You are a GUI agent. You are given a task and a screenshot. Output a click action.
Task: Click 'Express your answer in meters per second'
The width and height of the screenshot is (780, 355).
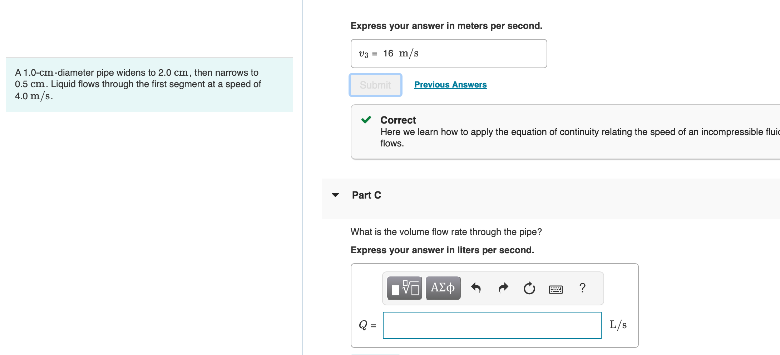click(x=446, y=26)
